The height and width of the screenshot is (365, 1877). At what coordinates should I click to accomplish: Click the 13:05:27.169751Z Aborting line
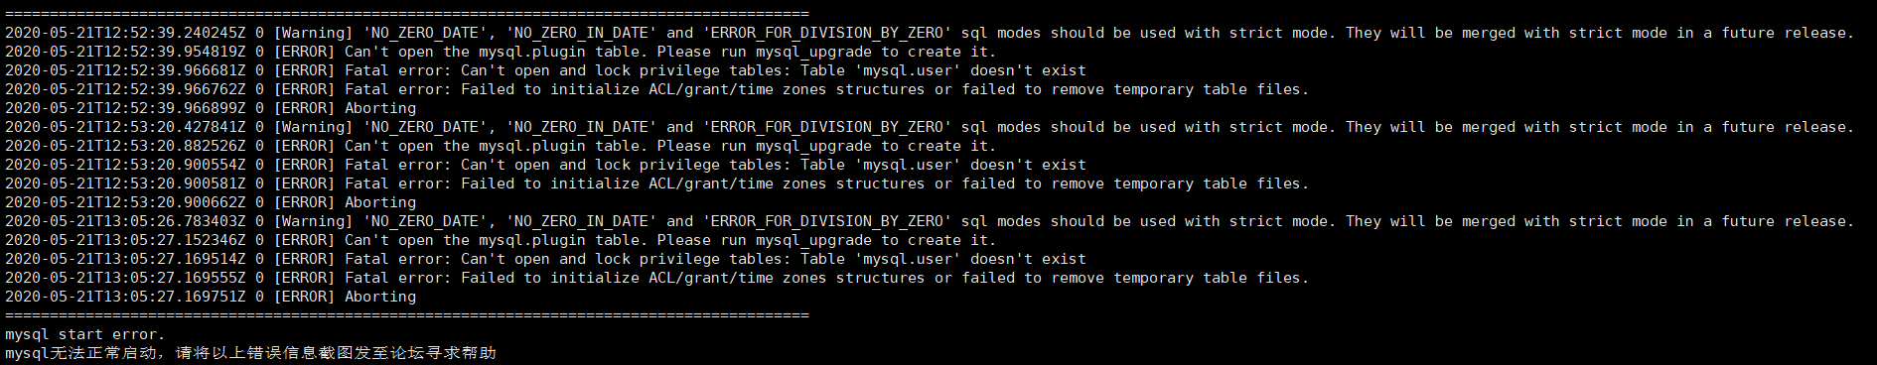(x=211, y=297)
